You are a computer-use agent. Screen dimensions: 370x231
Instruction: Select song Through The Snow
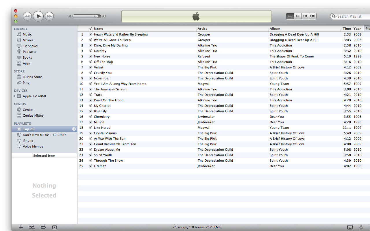(x=108, y=161)
